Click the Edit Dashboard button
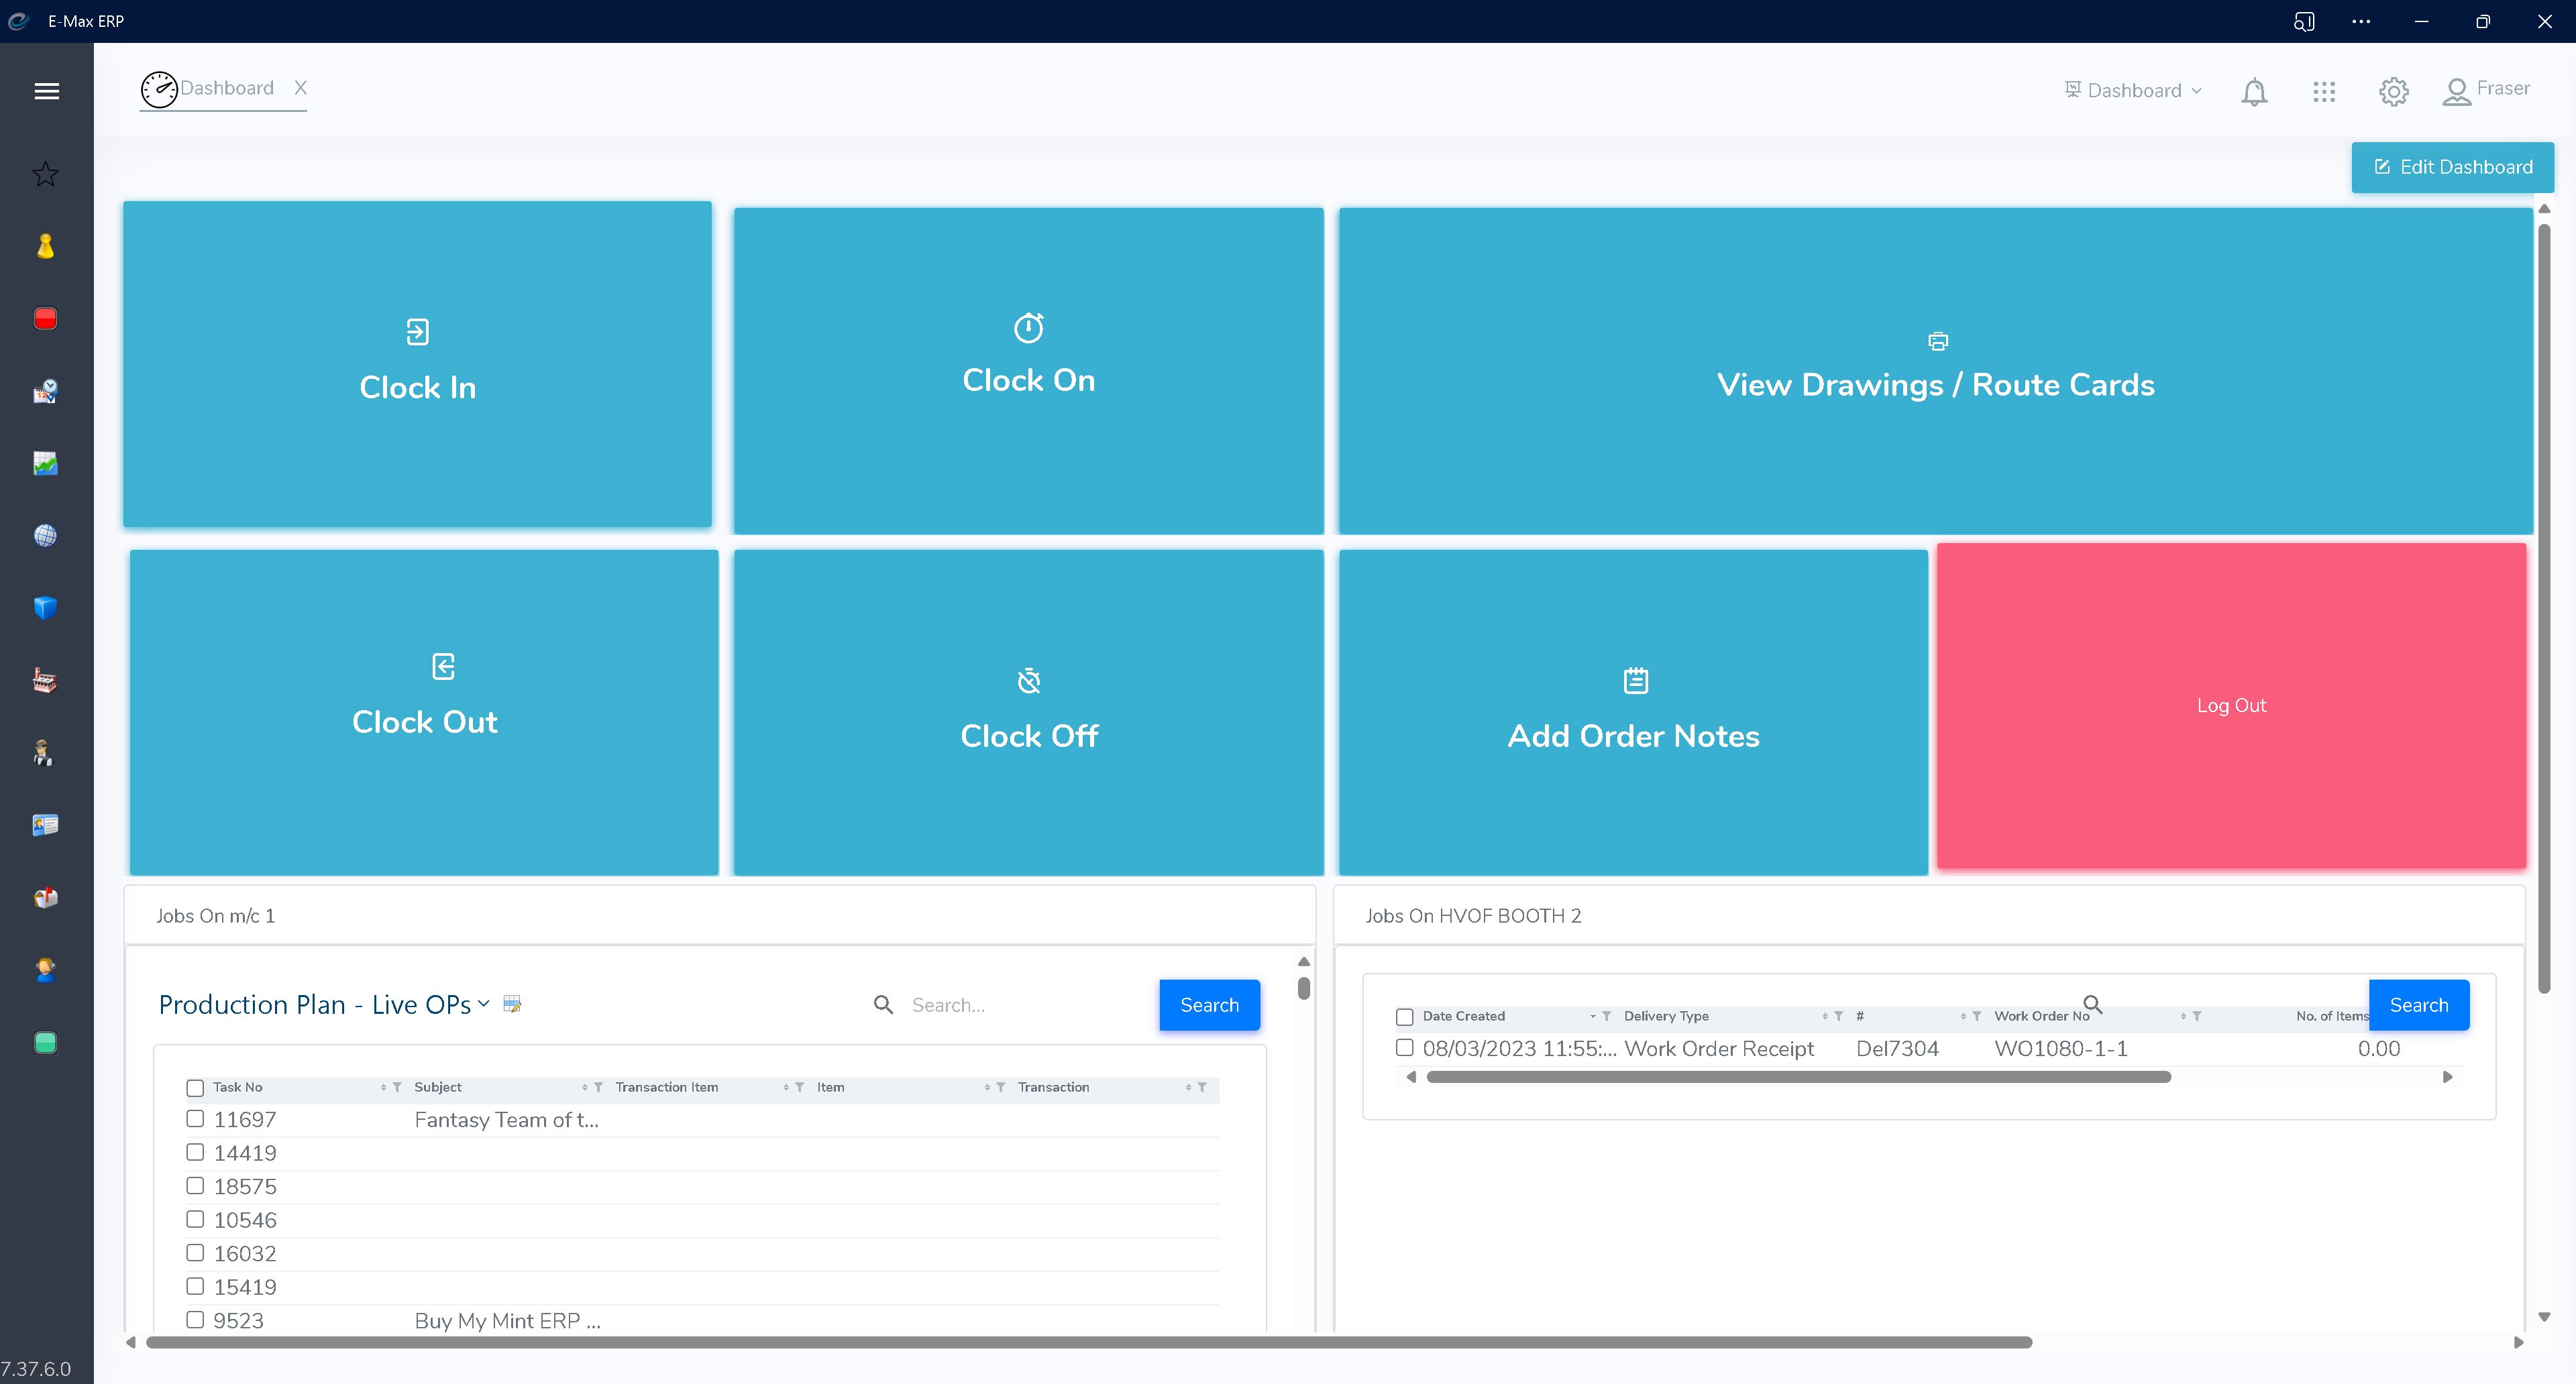This screenshot has width=2576, height=1384. coord(2452,167)
